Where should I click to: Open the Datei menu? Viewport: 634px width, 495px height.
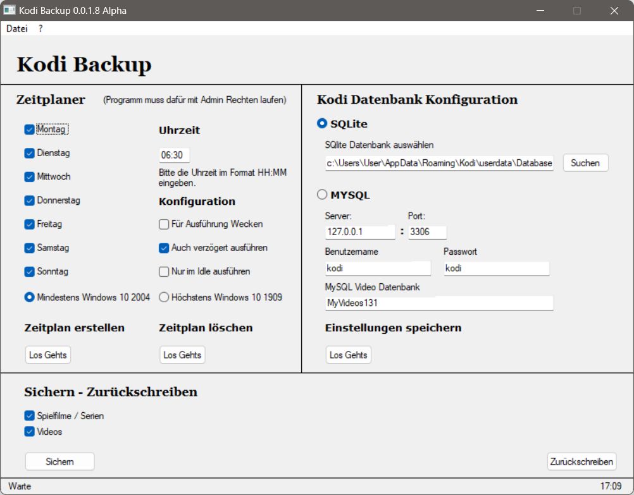[x=17, y=28]
